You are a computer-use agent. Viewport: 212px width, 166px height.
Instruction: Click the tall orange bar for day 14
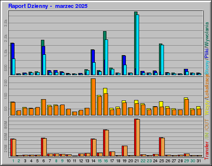tap(94, 97)
